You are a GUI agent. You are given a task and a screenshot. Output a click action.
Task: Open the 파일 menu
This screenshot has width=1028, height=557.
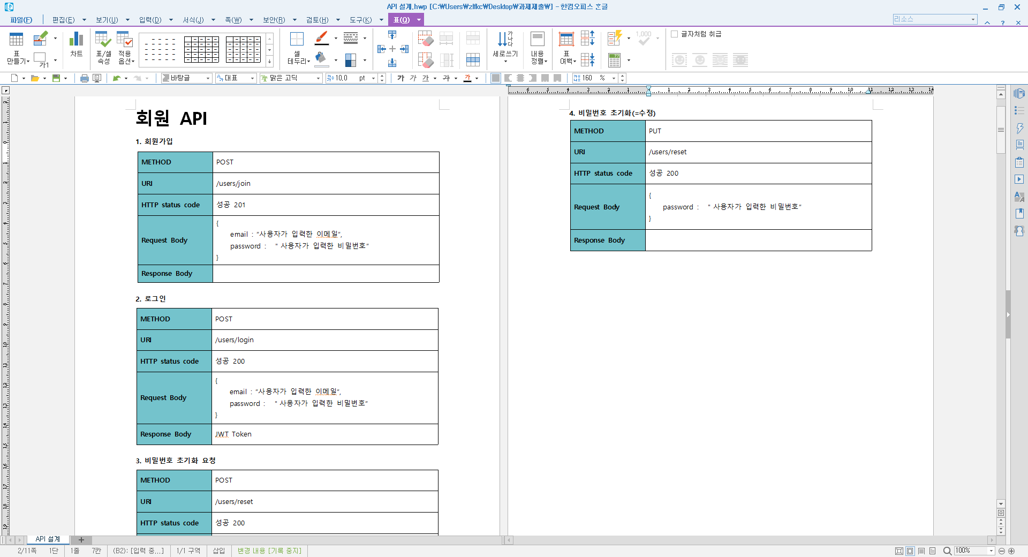click(x=21, y=20)
